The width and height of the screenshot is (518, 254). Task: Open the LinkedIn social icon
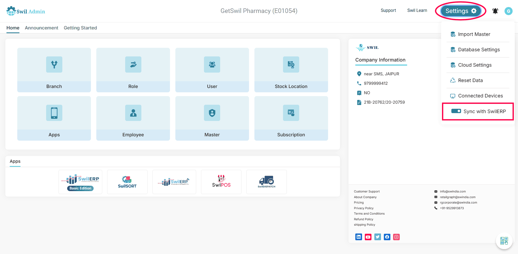coord(359,237)
